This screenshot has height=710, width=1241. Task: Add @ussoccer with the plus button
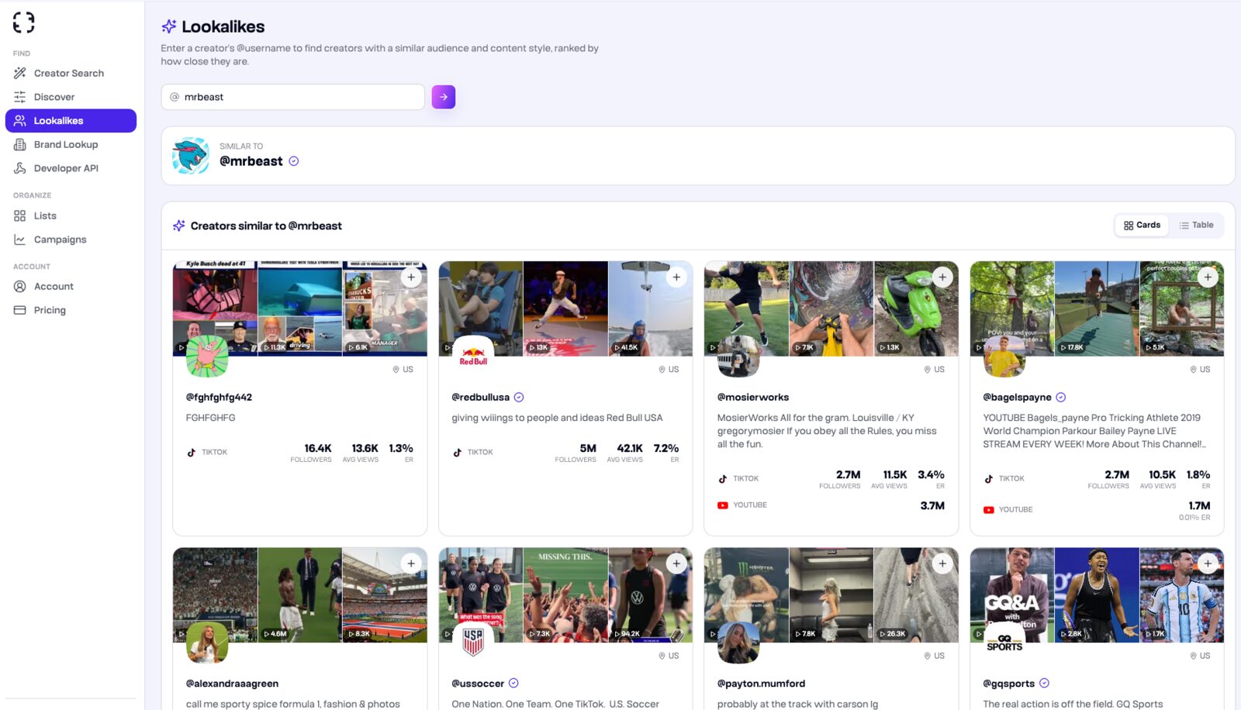[676, 564]
